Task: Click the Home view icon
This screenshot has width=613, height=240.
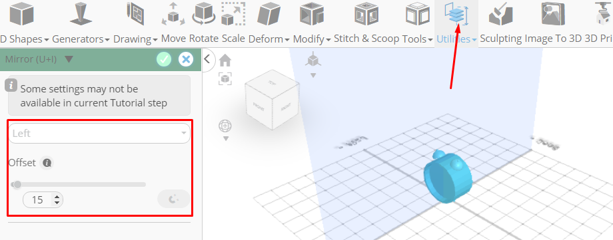Action: 225,60
